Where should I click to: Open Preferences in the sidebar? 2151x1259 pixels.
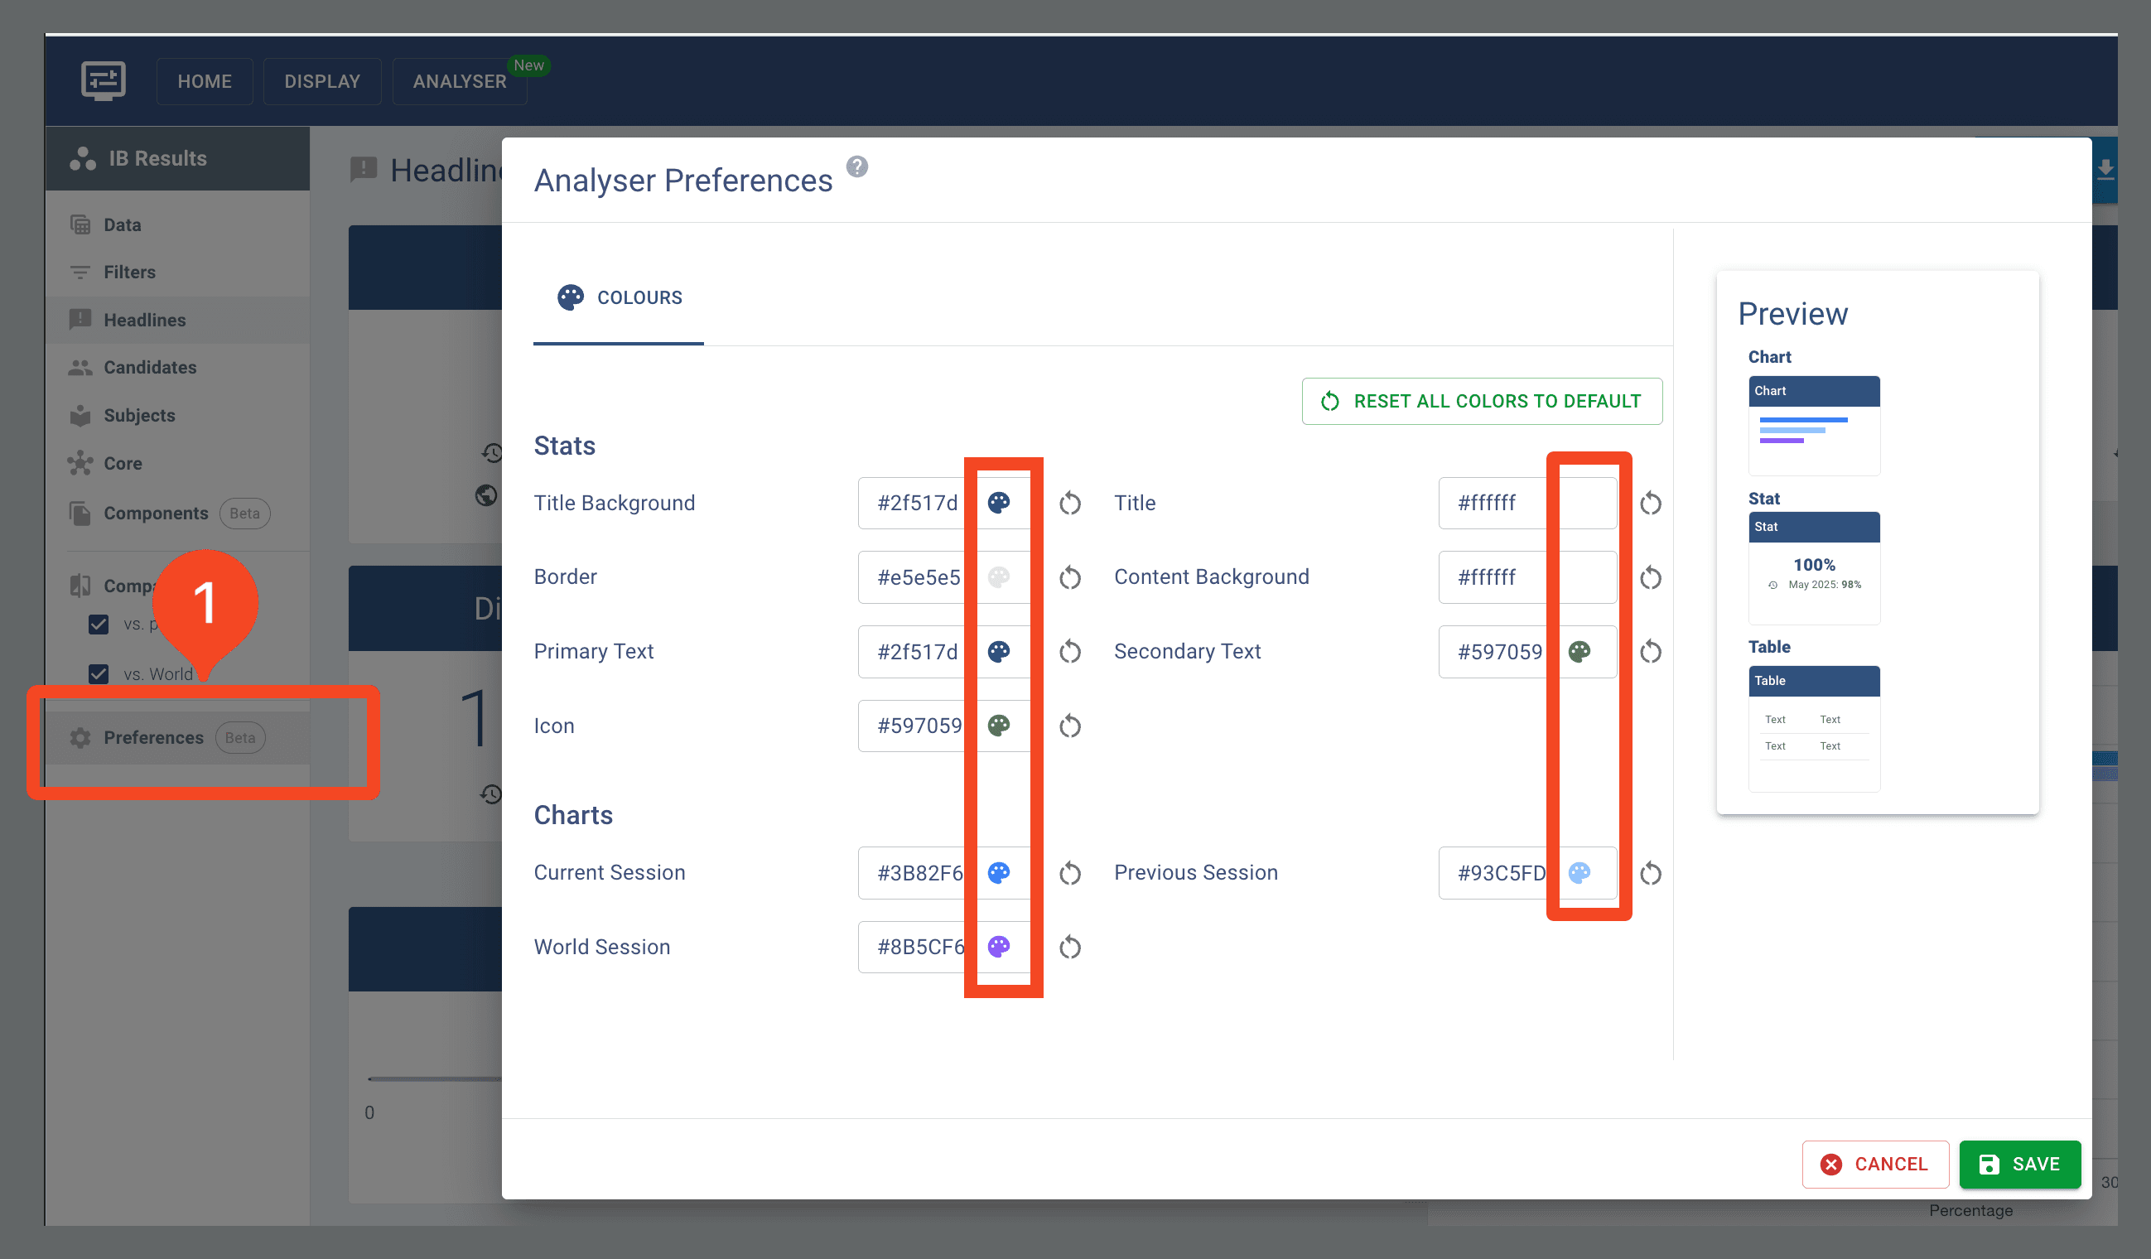tap(177, 737)
